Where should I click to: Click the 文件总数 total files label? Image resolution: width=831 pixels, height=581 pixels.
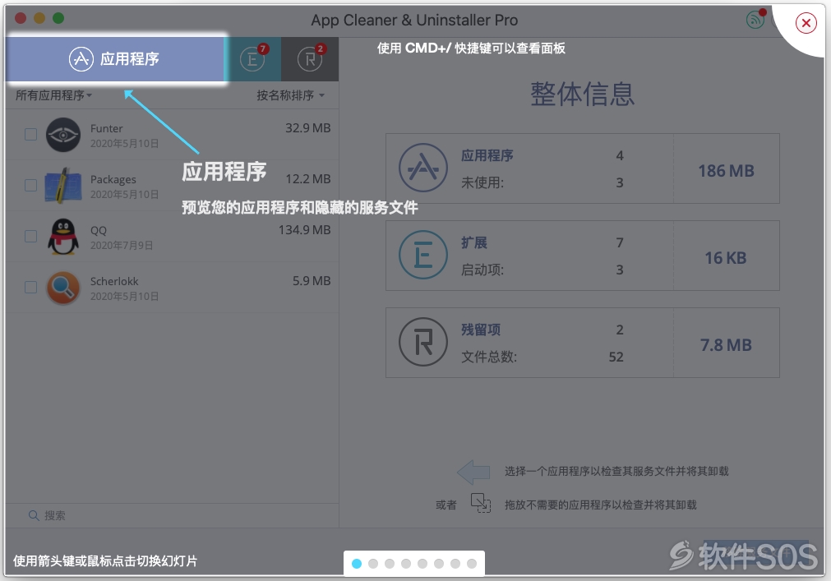488,357
